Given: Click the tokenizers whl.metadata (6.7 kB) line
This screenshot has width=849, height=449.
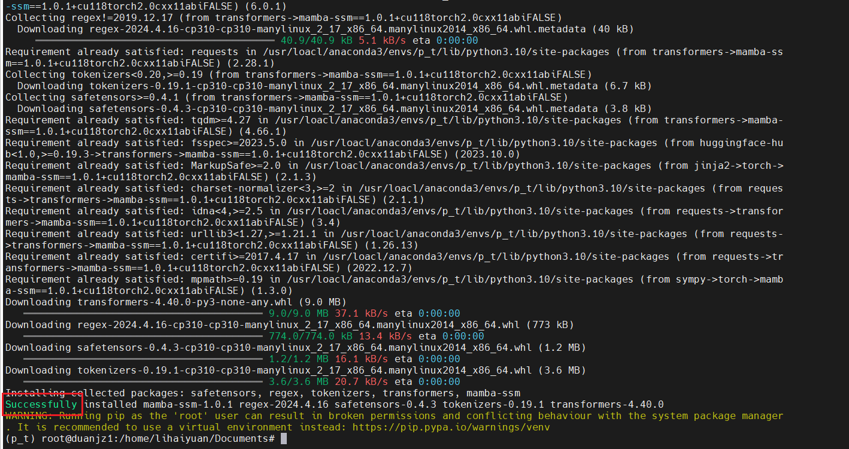Looking at the screenshot, I should point(334,86).
